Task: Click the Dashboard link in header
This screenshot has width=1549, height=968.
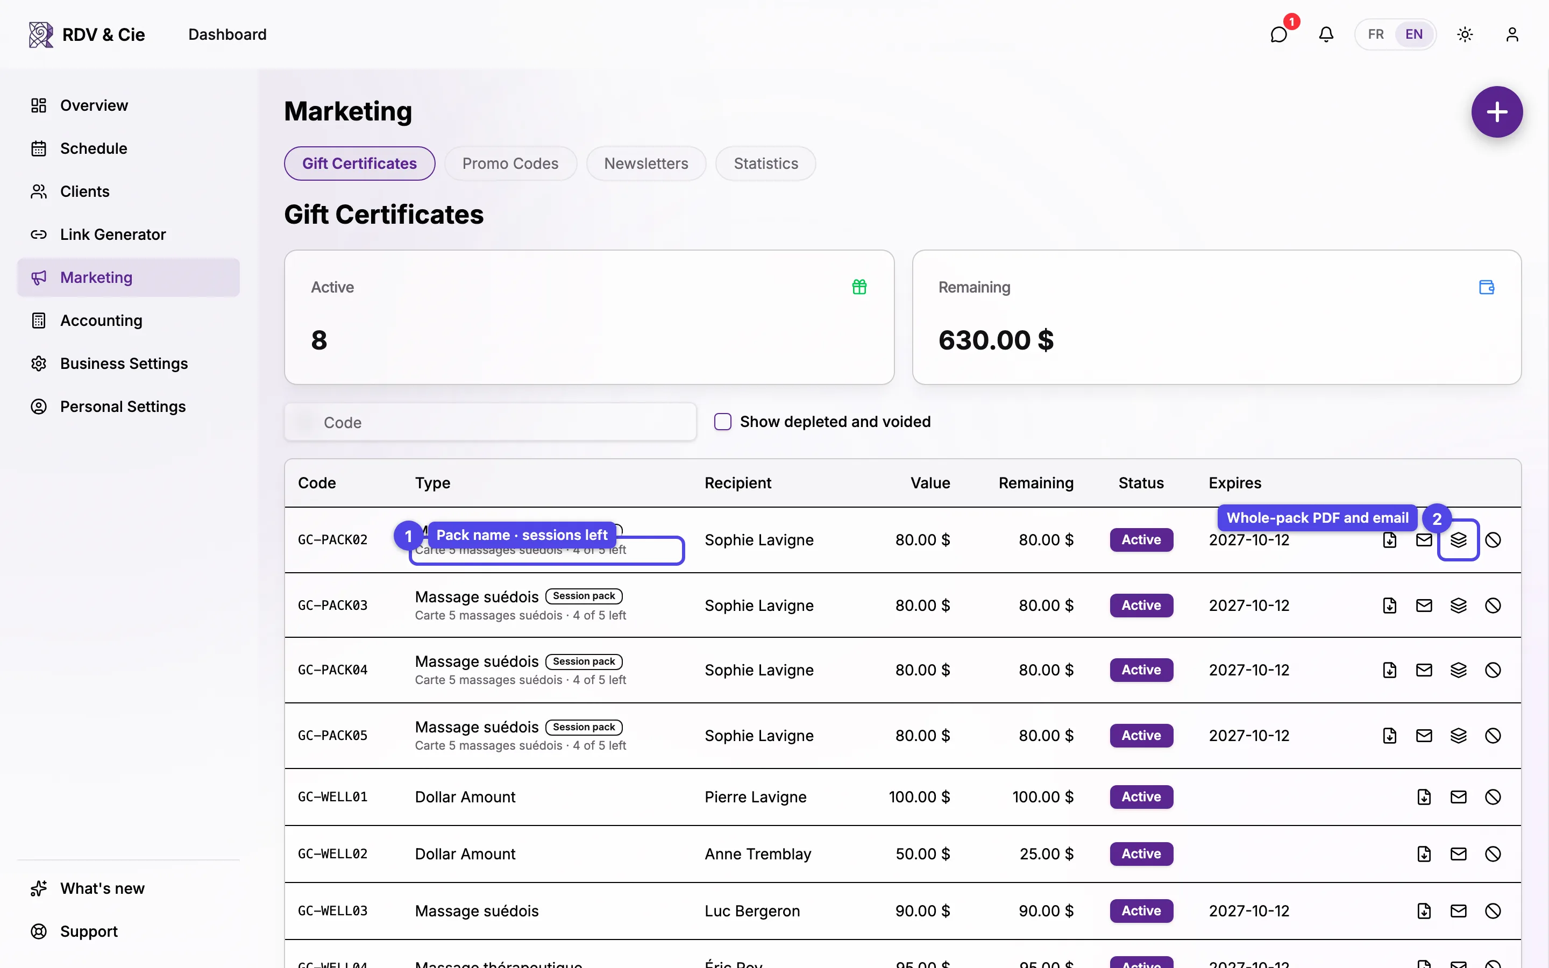Action: tap(227, 34)
